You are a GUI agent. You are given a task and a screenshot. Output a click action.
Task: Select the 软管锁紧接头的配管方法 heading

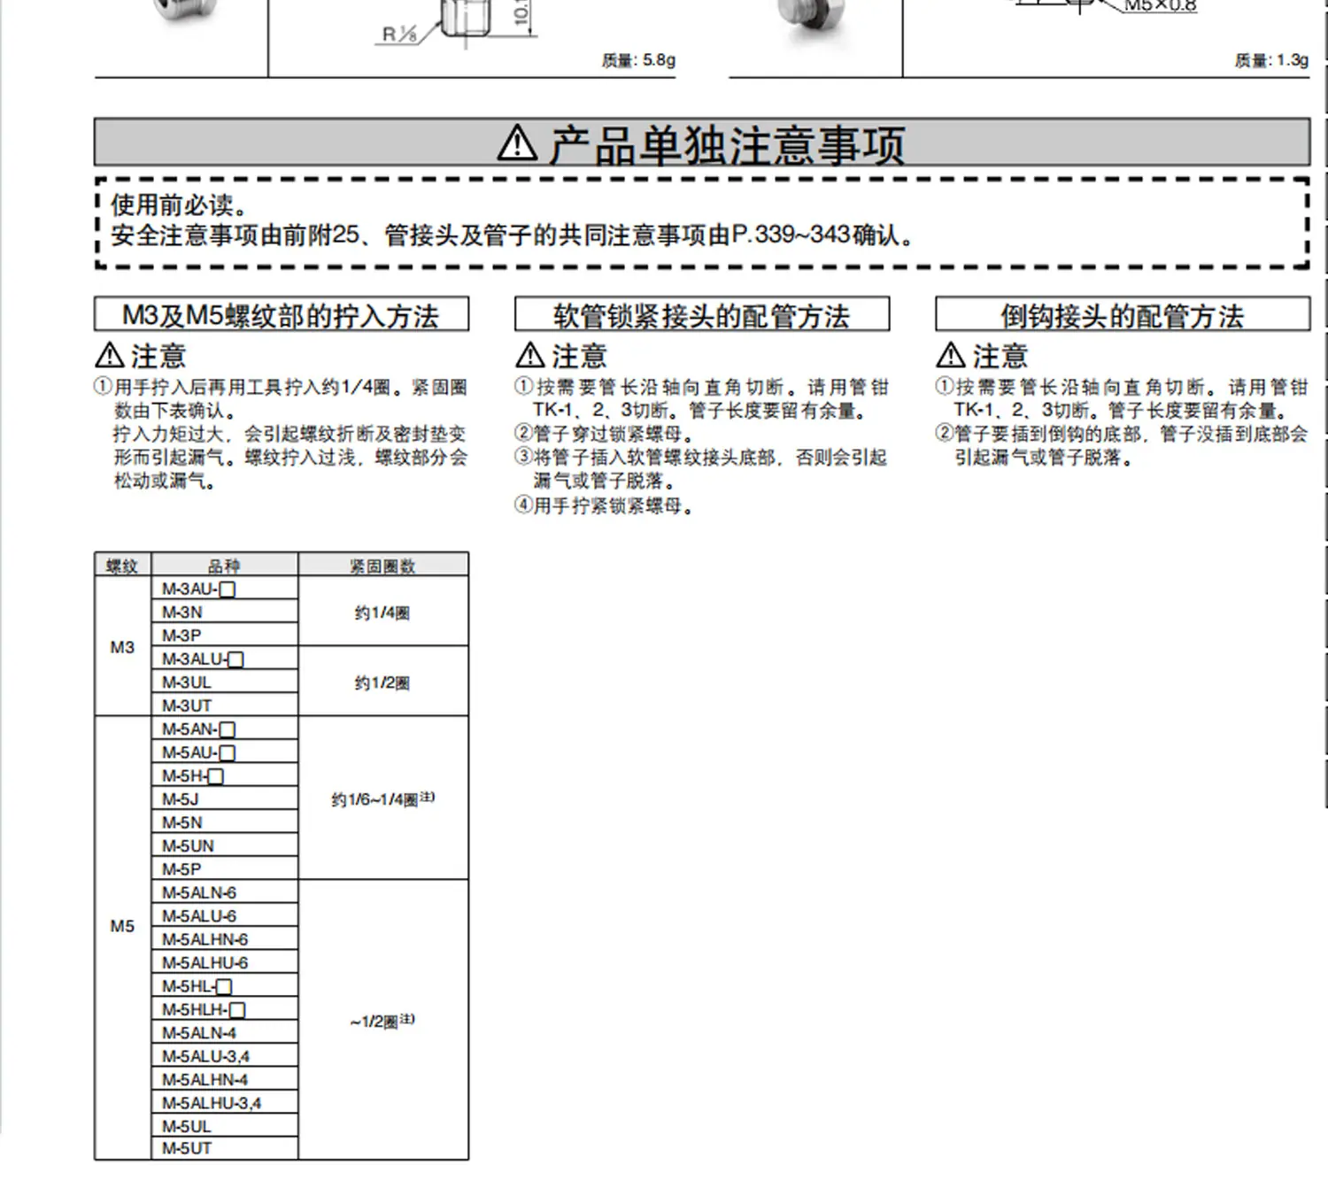(x=702, y=315)
